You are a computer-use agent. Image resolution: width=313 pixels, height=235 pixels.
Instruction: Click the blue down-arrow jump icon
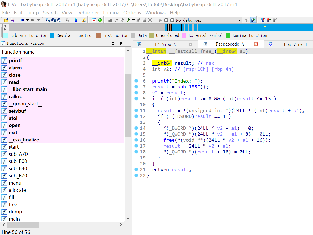click(x=76, y=20)
